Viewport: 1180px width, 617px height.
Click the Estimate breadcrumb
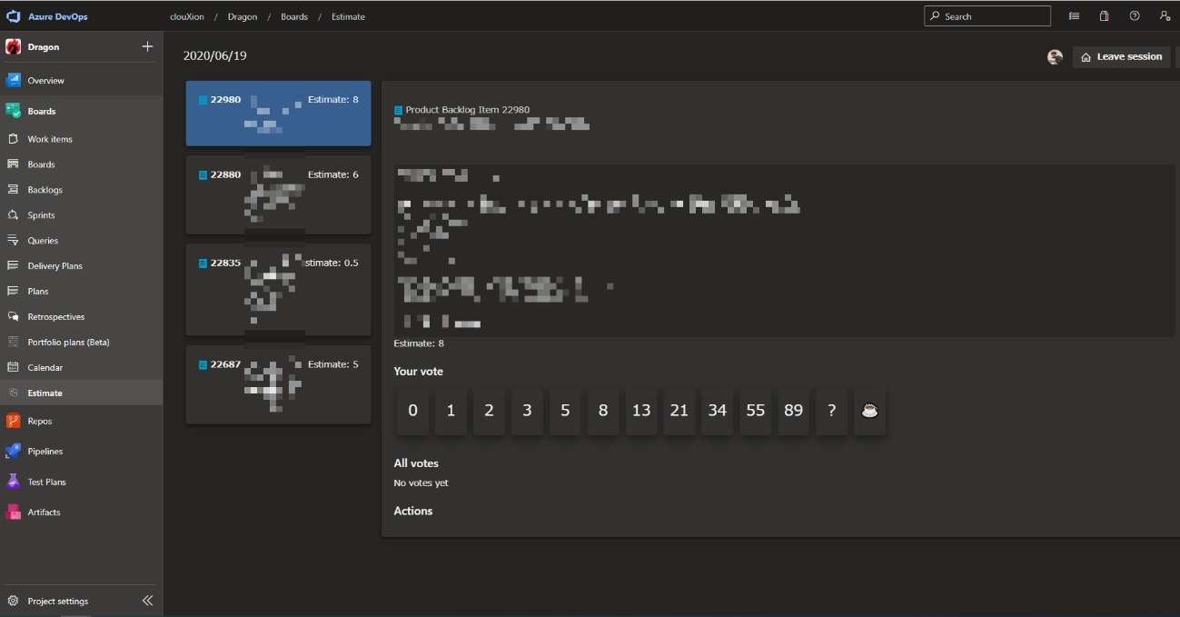coord(348,16)
